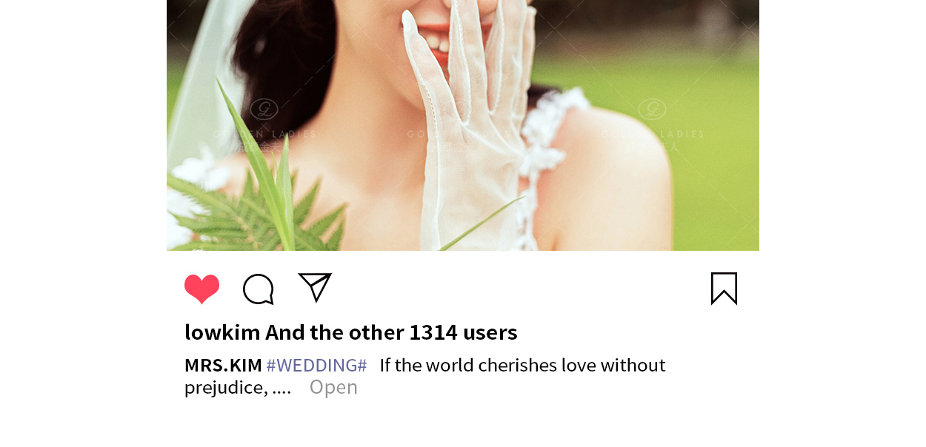Click the green fern leaves in photo
The width and height of the screenshot is (926, 447).
259,200
